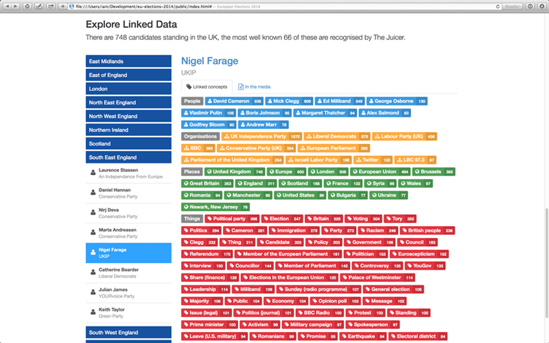The width and height of the screenshot is (549, 343).
Task: Select candidate Catherine Bearder
Action: coord(128,273)
